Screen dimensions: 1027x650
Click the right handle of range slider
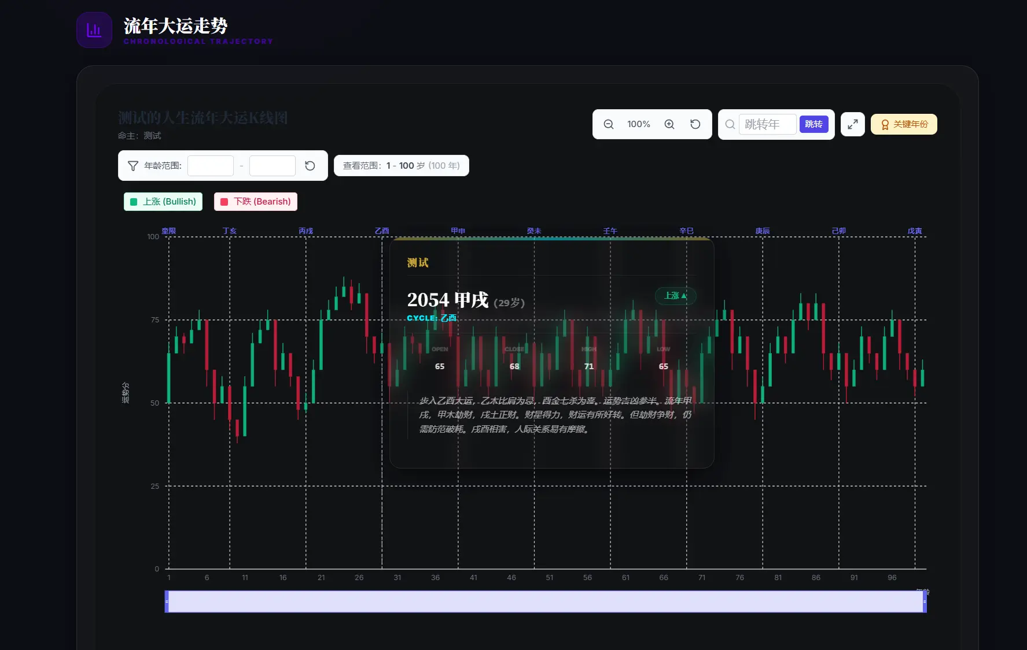925,601
